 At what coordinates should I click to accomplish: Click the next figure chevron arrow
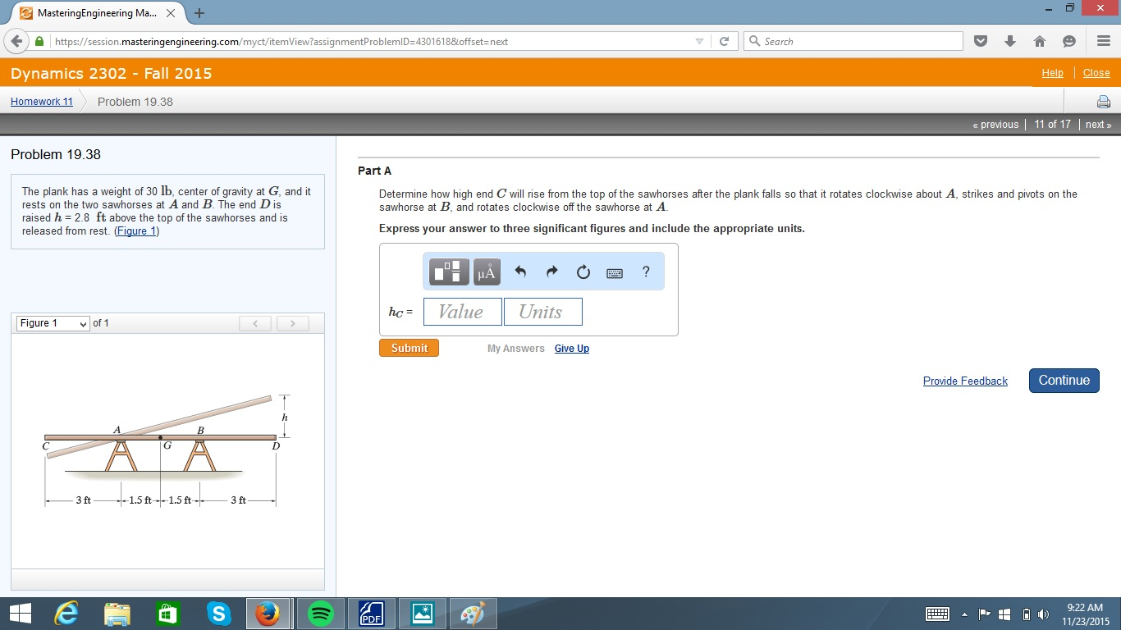click(292, 323)
